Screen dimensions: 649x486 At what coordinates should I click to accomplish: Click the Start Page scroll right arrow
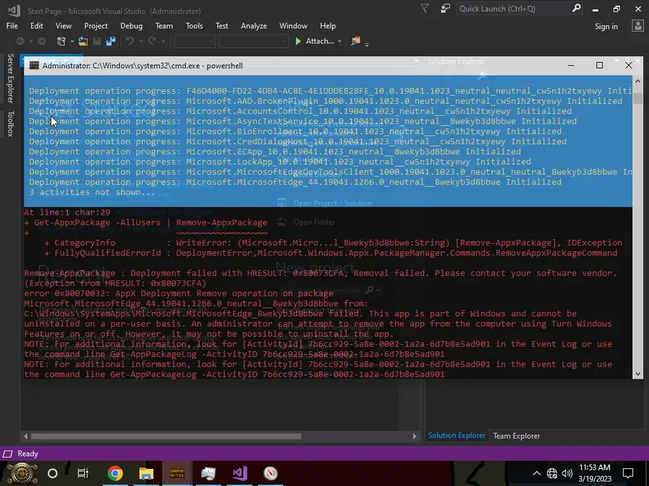[x=414, y=436]
